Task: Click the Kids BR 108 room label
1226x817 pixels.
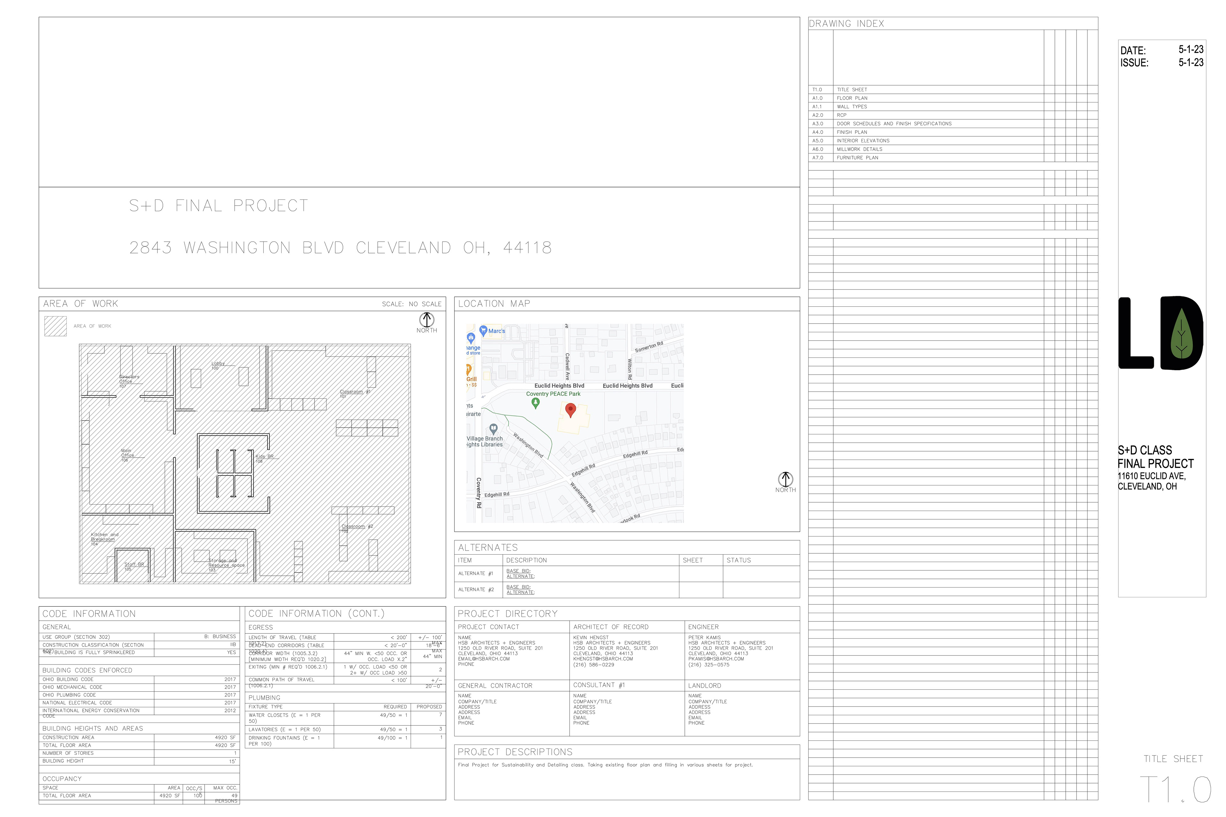Action: point(264,458)
